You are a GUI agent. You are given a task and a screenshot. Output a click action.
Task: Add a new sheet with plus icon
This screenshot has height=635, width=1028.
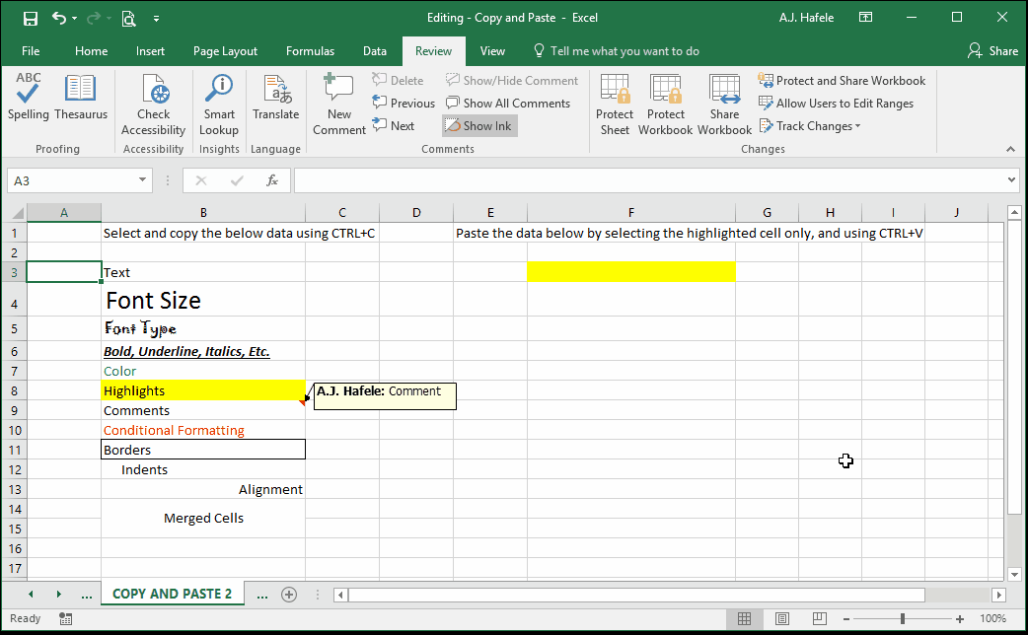tap(288, 595)
